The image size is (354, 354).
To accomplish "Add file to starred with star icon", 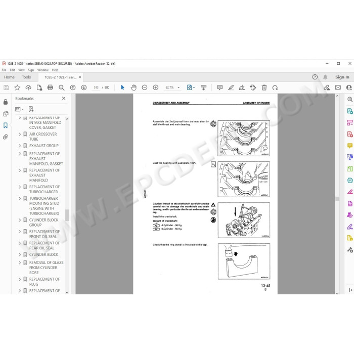I will pos(17,87).
